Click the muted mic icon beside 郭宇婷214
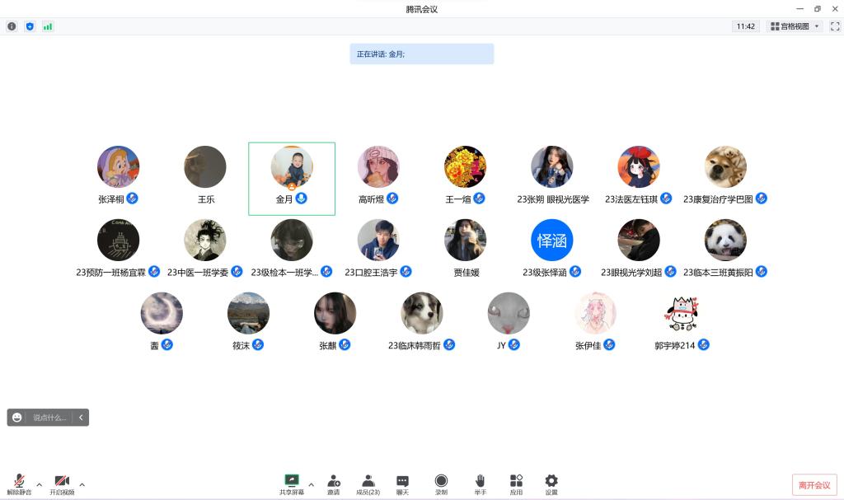 pyautogui.click(x=704, y=345)
